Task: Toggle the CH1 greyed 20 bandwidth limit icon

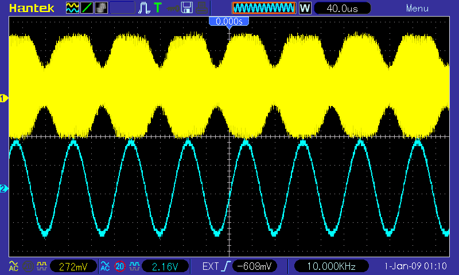Action: (x=28, y=266)
